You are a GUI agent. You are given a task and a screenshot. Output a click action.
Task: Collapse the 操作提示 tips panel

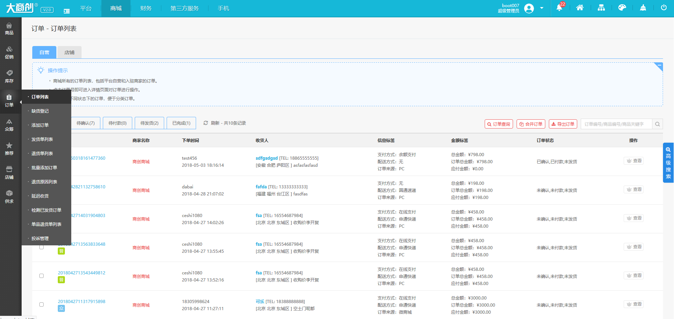pyautogui.click(x=659, y=66)
